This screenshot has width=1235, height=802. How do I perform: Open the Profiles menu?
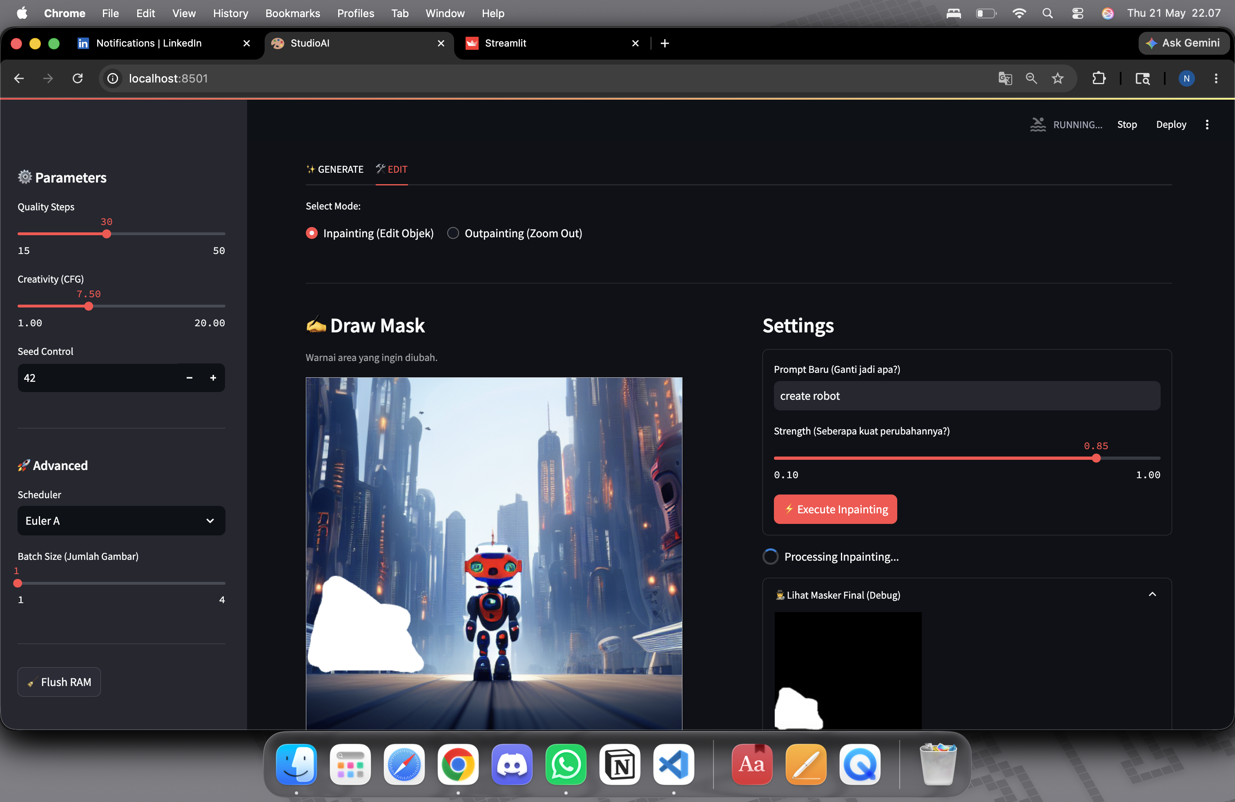355,13
